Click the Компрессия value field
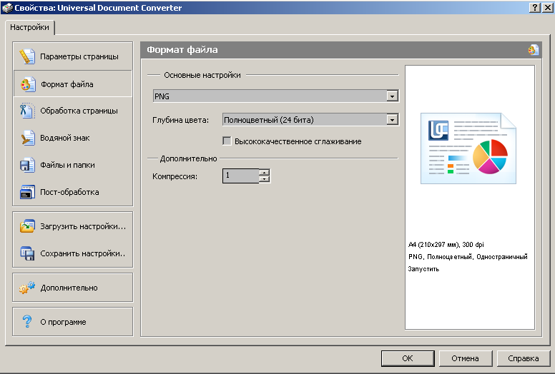This screenshot has height=374, width=555. [x=241, y=176]
